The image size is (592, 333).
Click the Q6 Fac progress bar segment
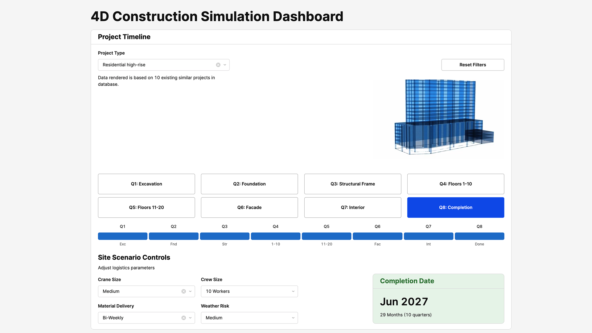click(377, 236)
